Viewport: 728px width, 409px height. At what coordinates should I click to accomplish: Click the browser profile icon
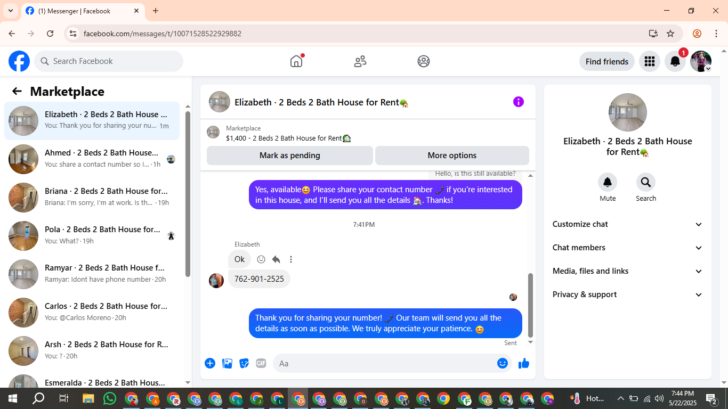pos(697,34)
